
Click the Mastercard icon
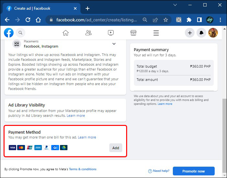click(21, 148)
